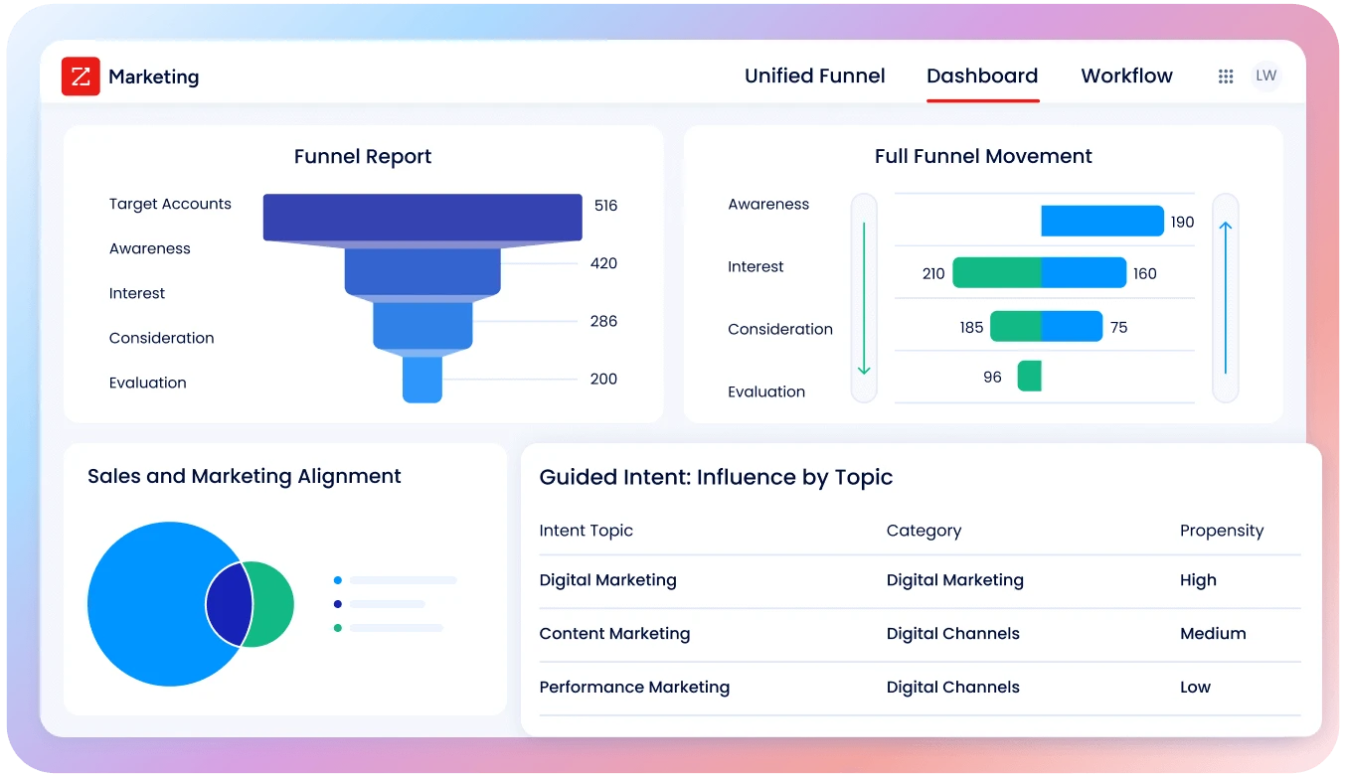Screen dimensions: 1346x777
Task: Select the Digital Marketing intent topic cell
Action: [x=607, y=580]
